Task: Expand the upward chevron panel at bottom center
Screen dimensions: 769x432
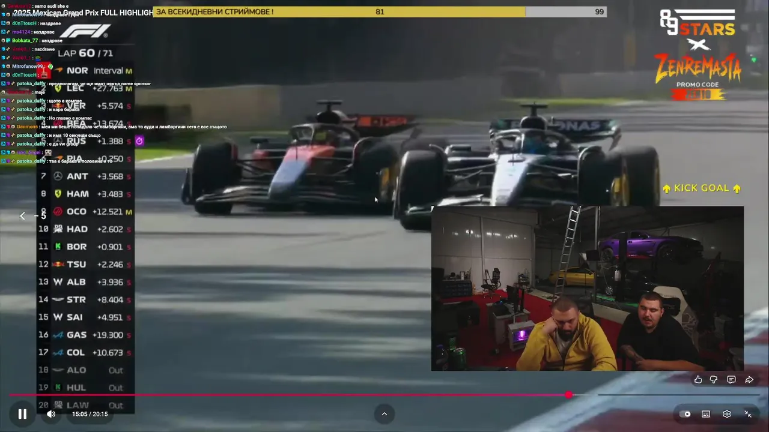Action: 384,413
